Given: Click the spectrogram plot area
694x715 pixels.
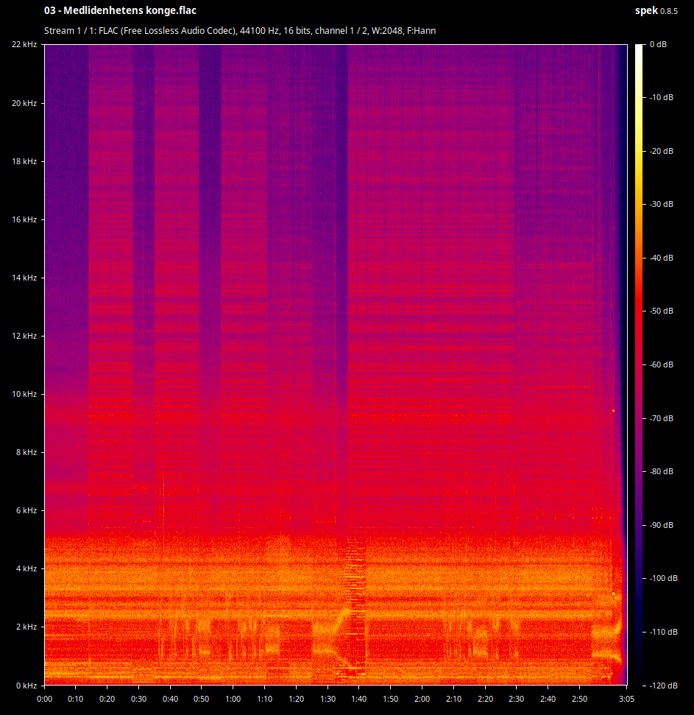Looking at the screenshot, I should tap(336, 364).
